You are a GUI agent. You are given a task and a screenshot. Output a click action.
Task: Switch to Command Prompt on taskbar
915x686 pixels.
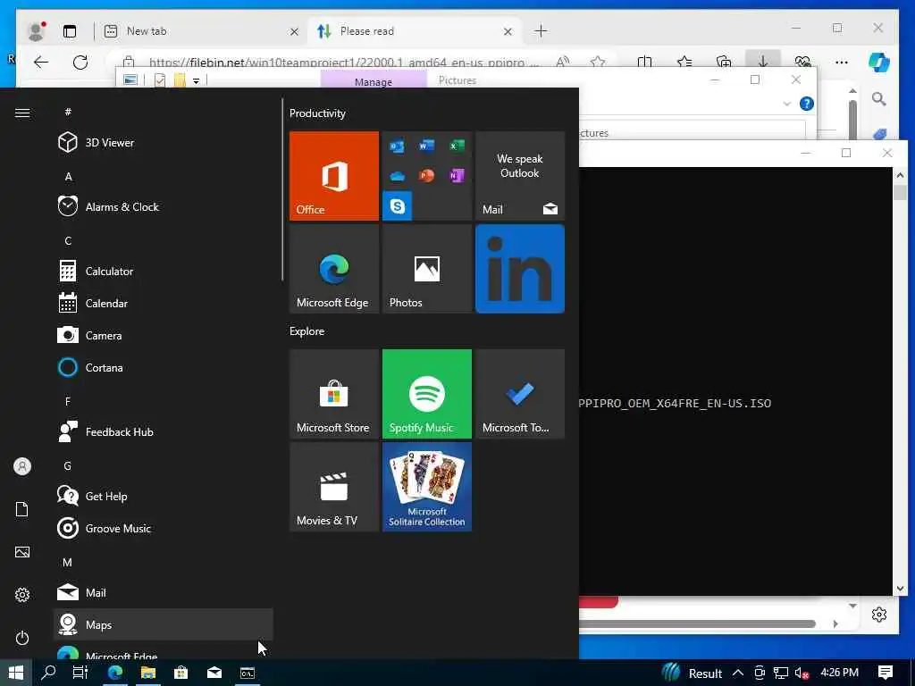248,673
